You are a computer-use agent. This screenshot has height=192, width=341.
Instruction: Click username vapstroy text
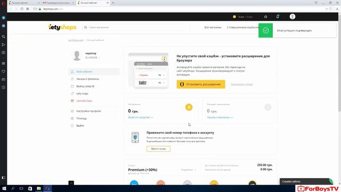[x=91, y=53]
